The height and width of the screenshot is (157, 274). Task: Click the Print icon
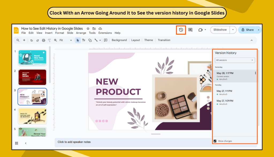tap(43, 40)
